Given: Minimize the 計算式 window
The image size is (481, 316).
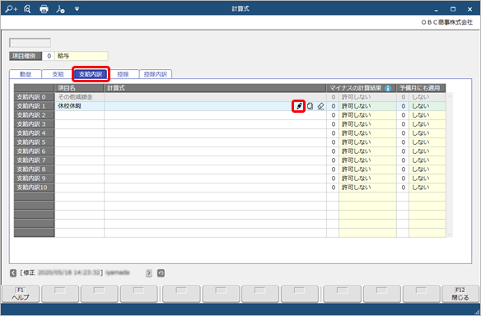Looking at the screenshot, I should point(437,9).
